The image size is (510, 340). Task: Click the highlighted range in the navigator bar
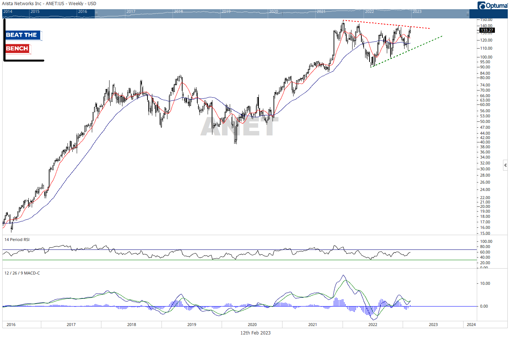pos(282,13)
